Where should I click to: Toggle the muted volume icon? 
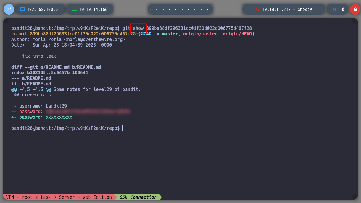click(x=334, y=9)
